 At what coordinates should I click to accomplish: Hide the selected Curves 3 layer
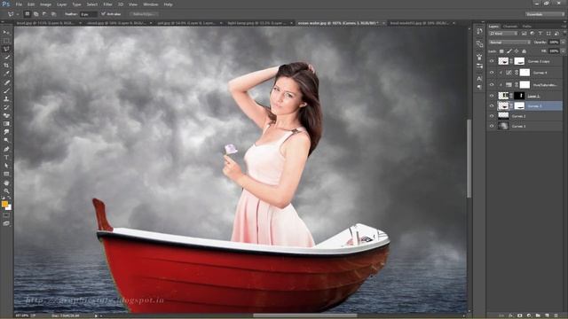point(492,106)
